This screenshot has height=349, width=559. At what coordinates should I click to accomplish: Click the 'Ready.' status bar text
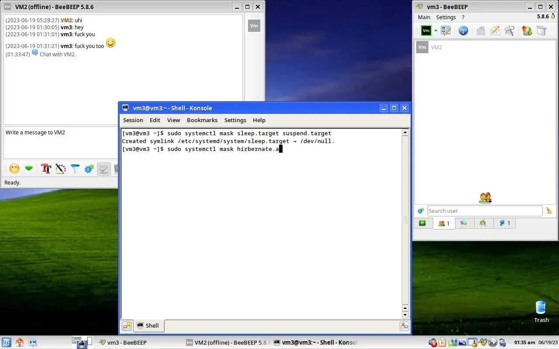pos(12,182)
